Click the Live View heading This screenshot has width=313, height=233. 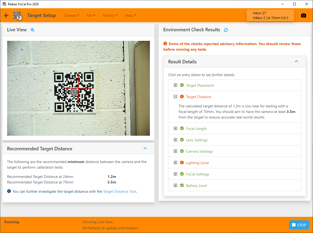(x=17, y=30)
